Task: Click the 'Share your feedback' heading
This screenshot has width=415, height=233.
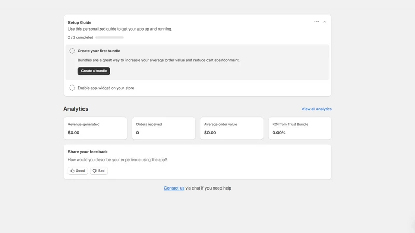Action: point(88,152)
